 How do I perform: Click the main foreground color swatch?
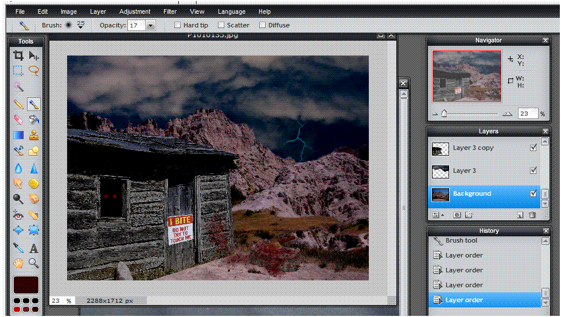point(26,285)
